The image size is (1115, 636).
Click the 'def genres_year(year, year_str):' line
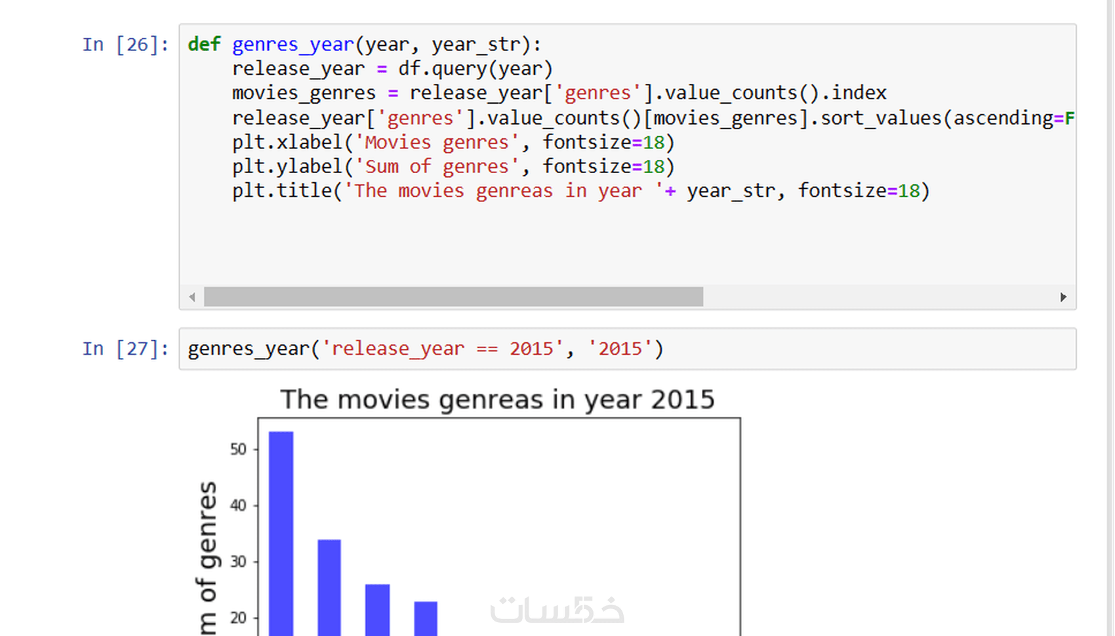pos(365,45)
